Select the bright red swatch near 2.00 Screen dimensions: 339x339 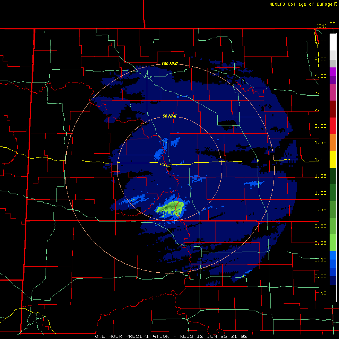coord(333,126)
